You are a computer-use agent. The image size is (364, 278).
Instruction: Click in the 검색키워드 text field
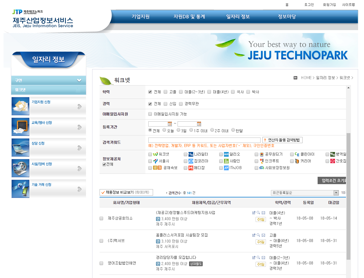(x=204, y=140)
